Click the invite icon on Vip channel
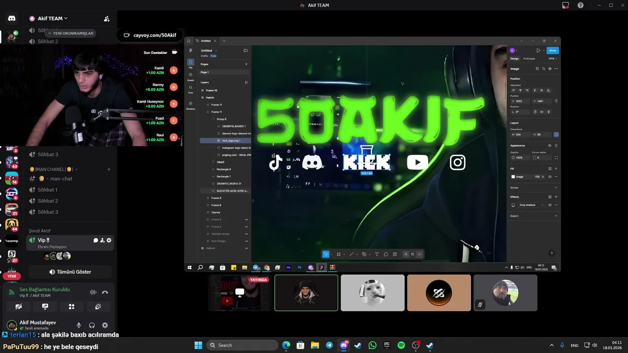Image resolution: width=628 pixels, height=353 pixels. pyautogui.click(x=102, y=240)
